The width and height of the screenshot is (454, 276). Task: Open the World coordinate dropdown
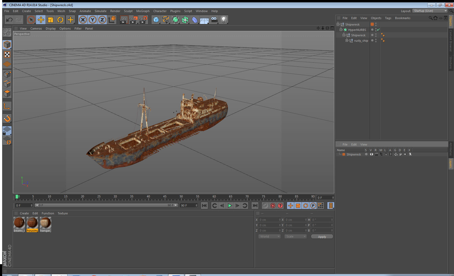pos(269,236)
